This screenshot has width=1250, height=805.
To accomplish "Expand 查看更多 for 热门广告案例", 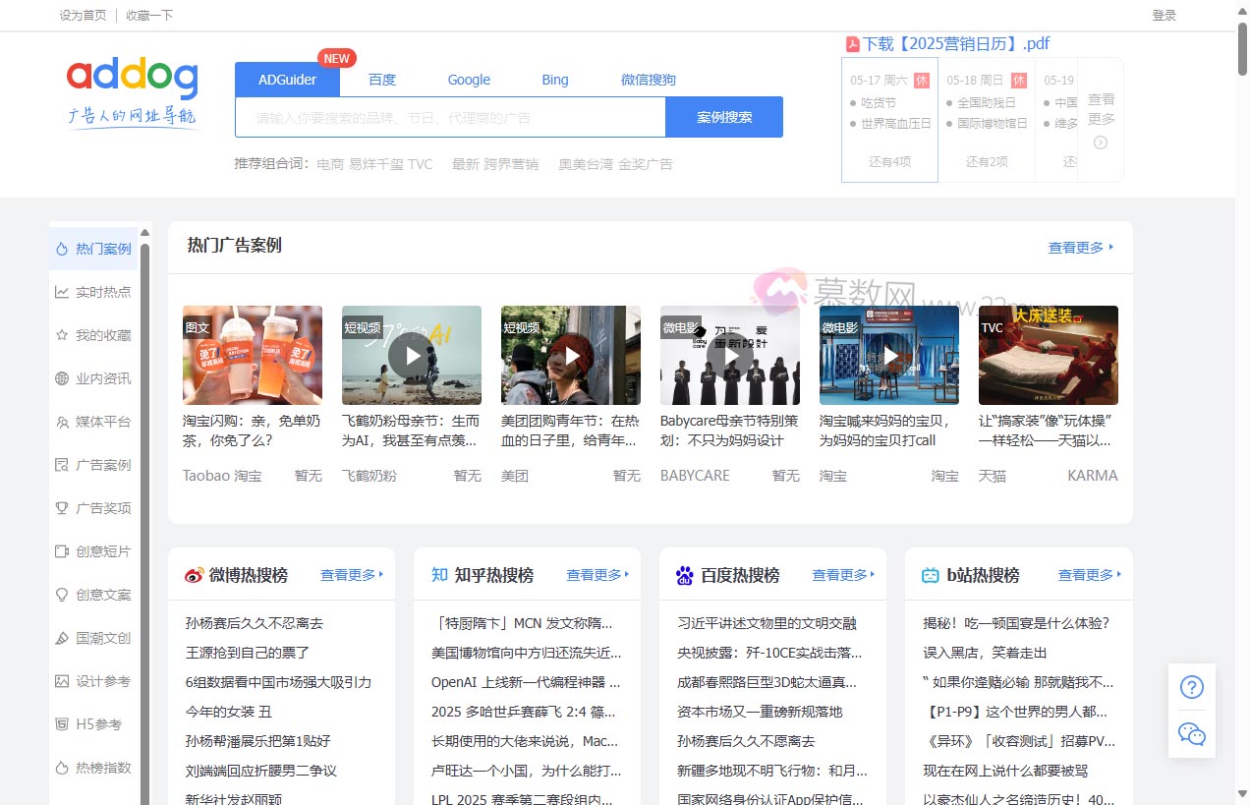I will pyautogui.click(x=1080, y=248).
